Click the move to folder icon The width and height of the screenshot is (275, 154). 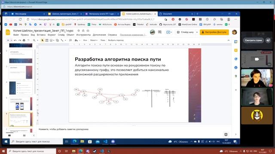click(83, 30)
